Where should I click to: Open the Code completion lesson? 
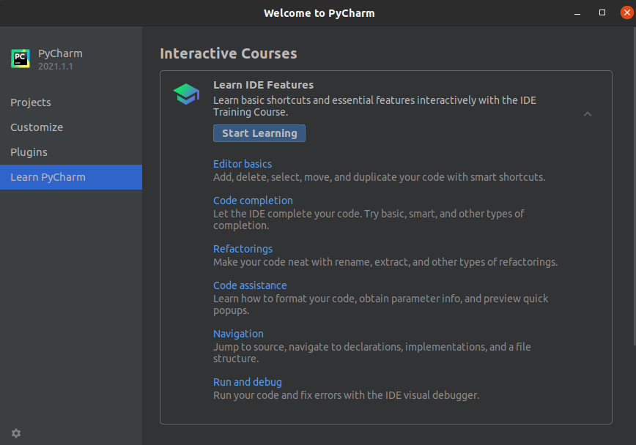click(x=253, y=201)
